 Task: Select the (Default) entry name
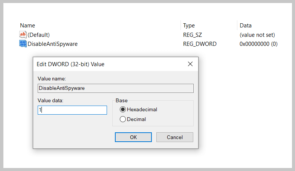(38, 35)
